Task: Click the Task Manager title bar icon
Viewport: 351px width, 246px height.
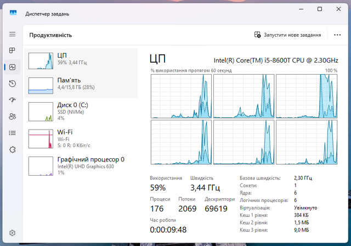Action: tap(13, 13)
